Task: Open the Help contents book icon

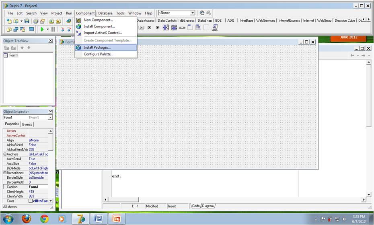Action: (69, 21)
